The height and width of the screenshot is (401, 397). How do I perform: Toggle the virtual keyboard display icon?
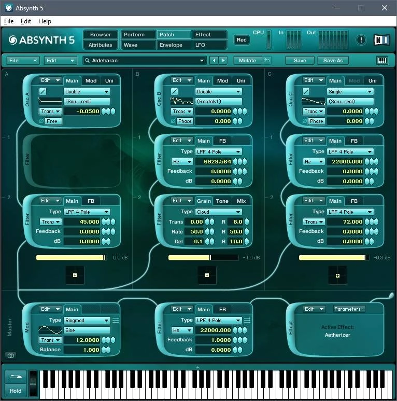coord(382,61)
